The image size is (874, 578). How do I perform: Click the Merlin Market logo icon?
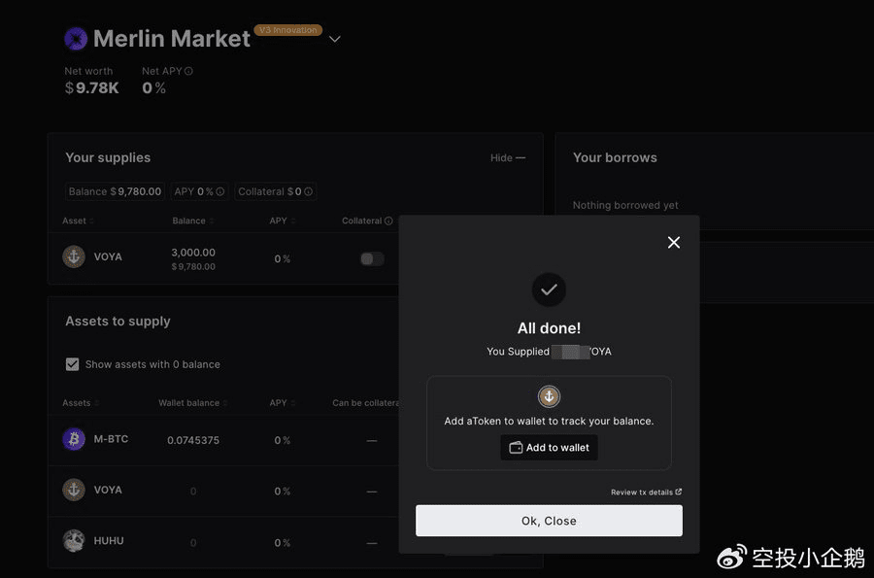[x=76, y=39]
